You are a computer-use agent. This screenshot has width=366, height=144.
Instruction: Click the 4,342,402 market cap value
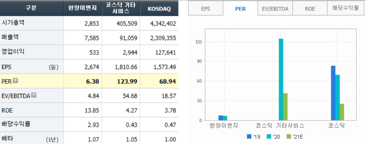[x=163, y=24]
